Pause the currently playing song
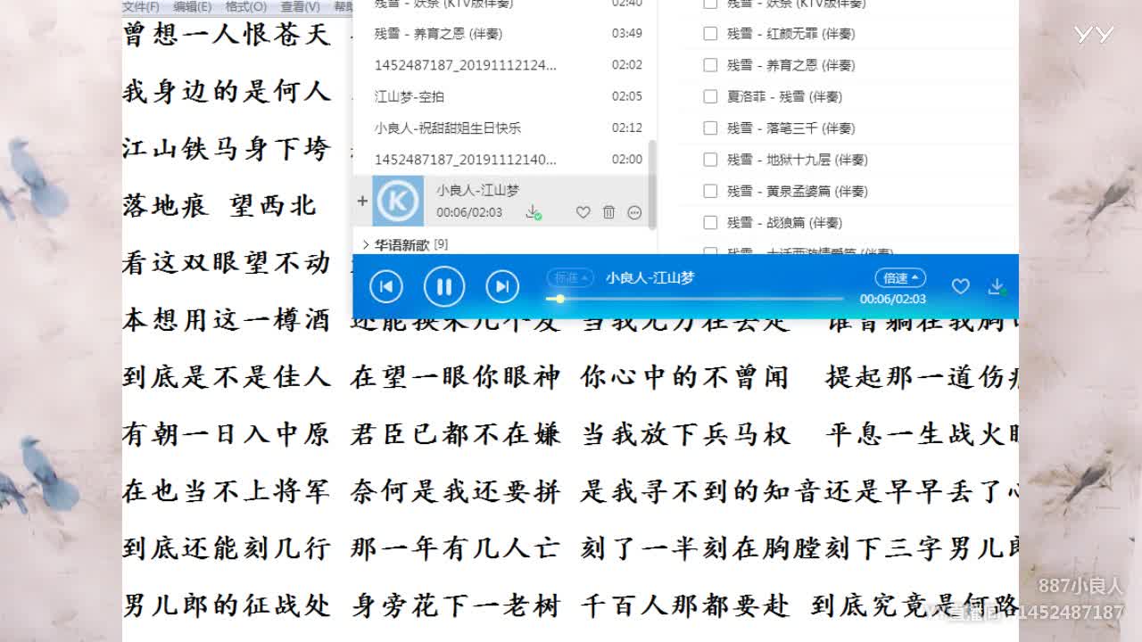The image size is (1142, 642). coord(443,286)
